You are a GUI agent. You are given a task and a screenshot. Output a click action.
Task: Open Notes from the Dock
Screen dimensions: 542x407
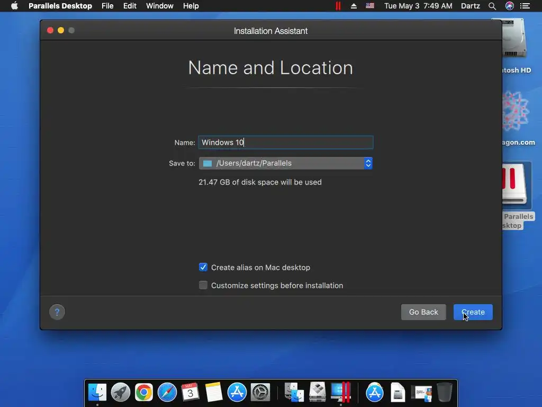pos(214,392)
